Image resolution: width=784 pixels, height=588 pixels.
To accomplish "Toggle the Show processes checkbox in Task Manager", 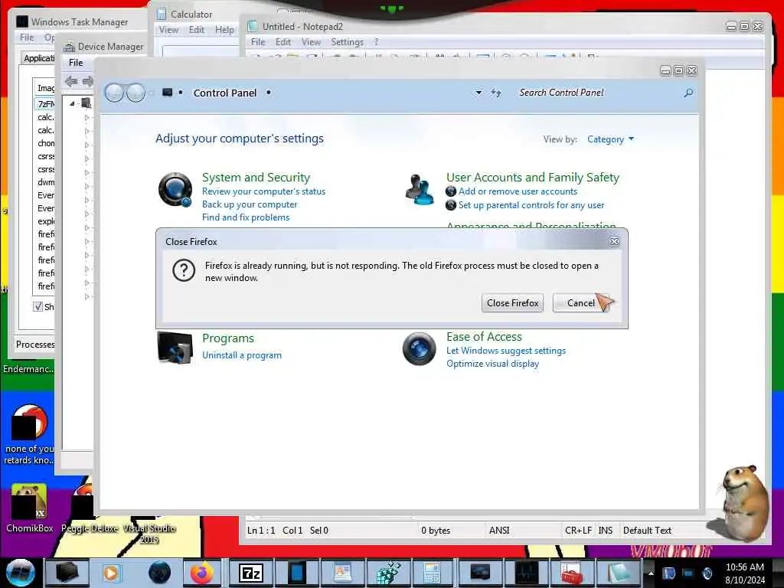I will [x=38, y=306].
